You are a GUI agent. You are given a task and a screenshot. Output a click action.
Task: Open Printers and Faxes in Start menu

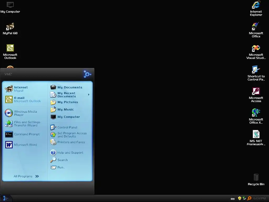tap(70, 142)
